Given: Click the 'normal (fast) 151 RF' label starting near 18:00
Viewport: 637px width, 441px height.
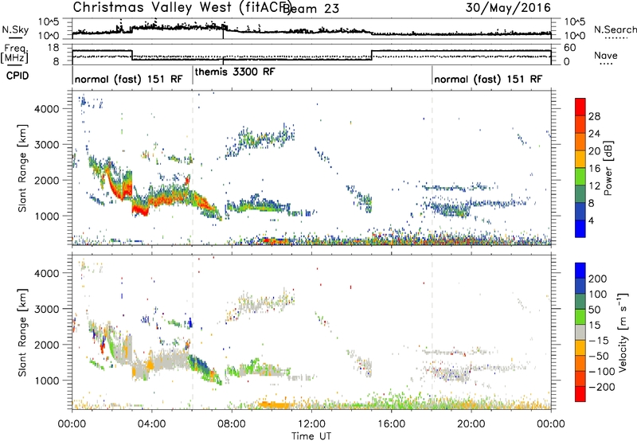Looking at the screenshot, I should point(488,79).
